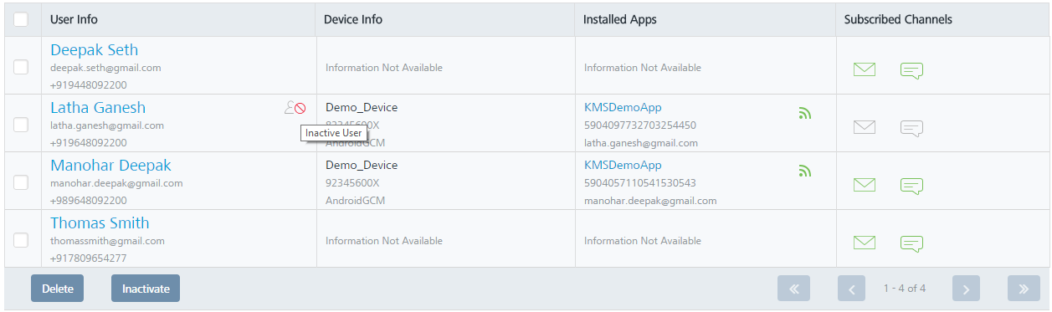This screenshot has width=1052, height=312.
Task: Check the box for Thomas Smith
Action: pos(21,240)
